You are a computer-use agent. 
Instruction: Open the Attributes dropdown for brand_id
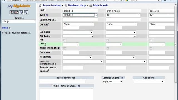click(78, 36)
